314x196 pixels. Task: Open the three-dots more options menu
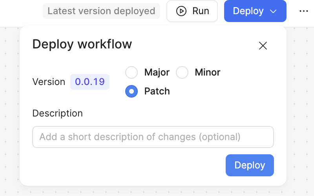(303, 11)
